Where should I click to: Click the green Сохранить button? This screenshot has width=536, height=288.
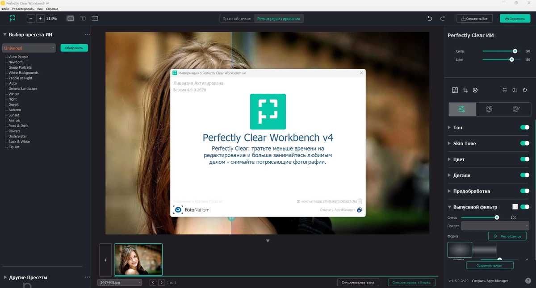coord(515,19)
